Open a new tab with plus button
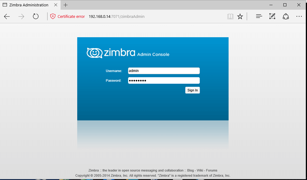This screenshot has width=307, height=180. click(66, 5)
